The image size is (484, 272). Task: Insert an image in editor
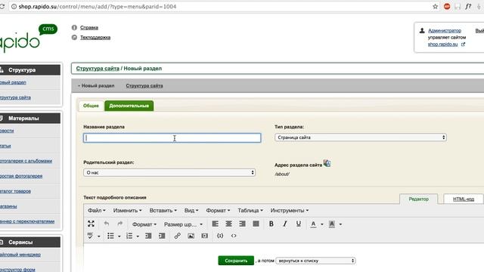coord(191,236)
